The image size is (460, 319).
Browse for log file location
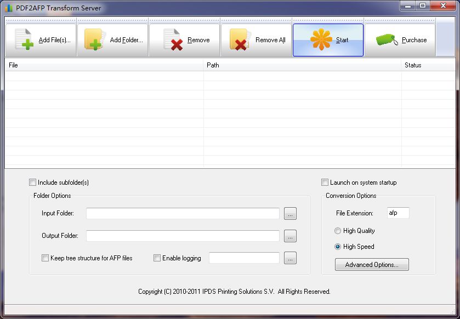(x=290, y=258)
